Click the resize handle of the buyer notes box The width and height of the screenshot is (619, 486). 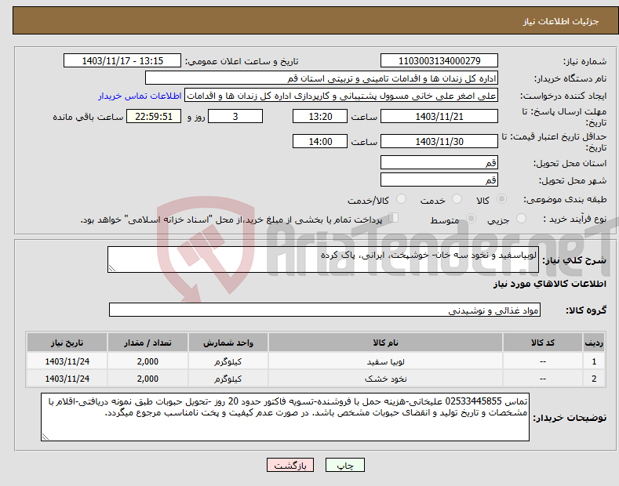pyautogui.click(x=46, y=437)
